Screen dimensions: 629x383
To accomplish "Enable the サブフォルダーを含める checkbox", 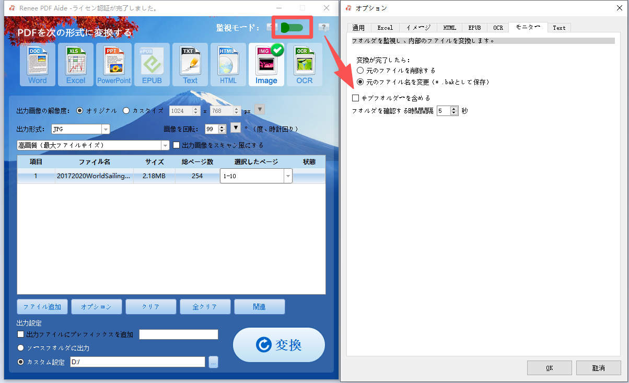I will (x=356, y=98).
